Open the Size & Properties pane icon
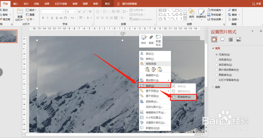263x138 pixels. 230,39
